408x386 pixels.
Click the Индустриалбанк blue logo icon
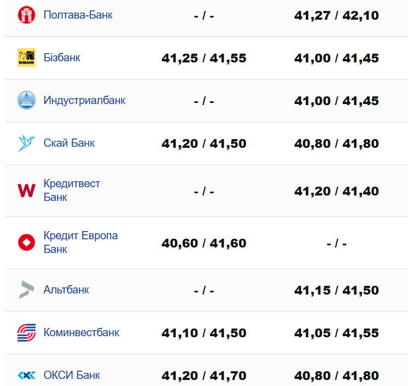tap(26, 100)
